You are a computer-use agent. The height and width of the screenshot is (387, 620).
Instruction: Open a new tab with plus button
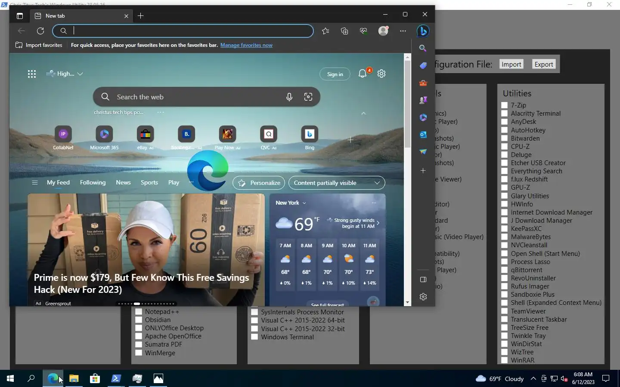point(141,16)
